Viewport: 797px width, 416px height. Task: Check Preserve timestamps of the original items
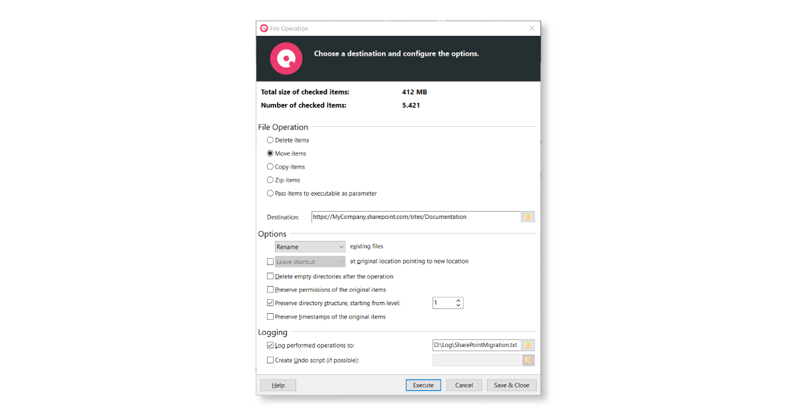(270, 317)
